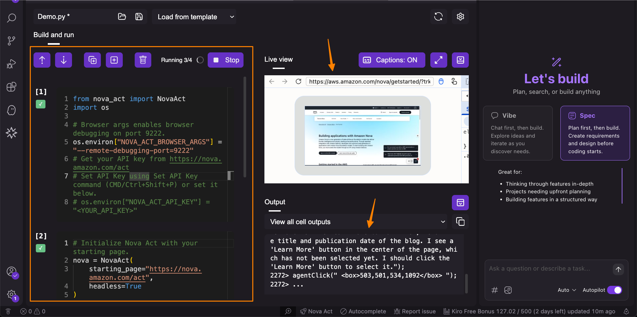Click the save file icon

139,17
